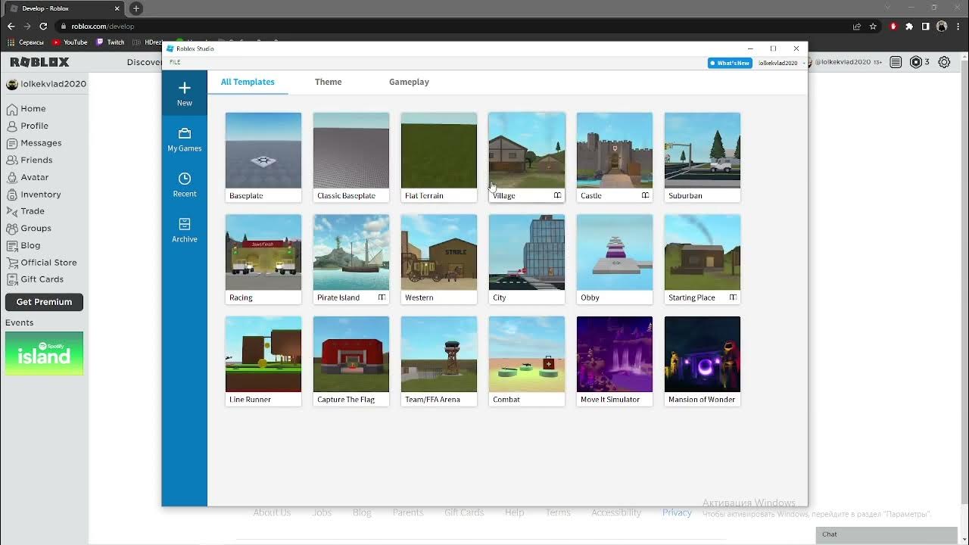This screenshot has width=969, height=545.
Task: Select the Obby template
Action: 615,260
